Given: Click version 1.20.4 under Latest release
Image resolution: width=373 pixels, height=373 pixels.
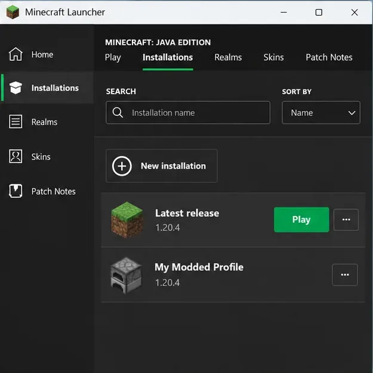Looking at the screenshot, I should [x=168, y=227].
